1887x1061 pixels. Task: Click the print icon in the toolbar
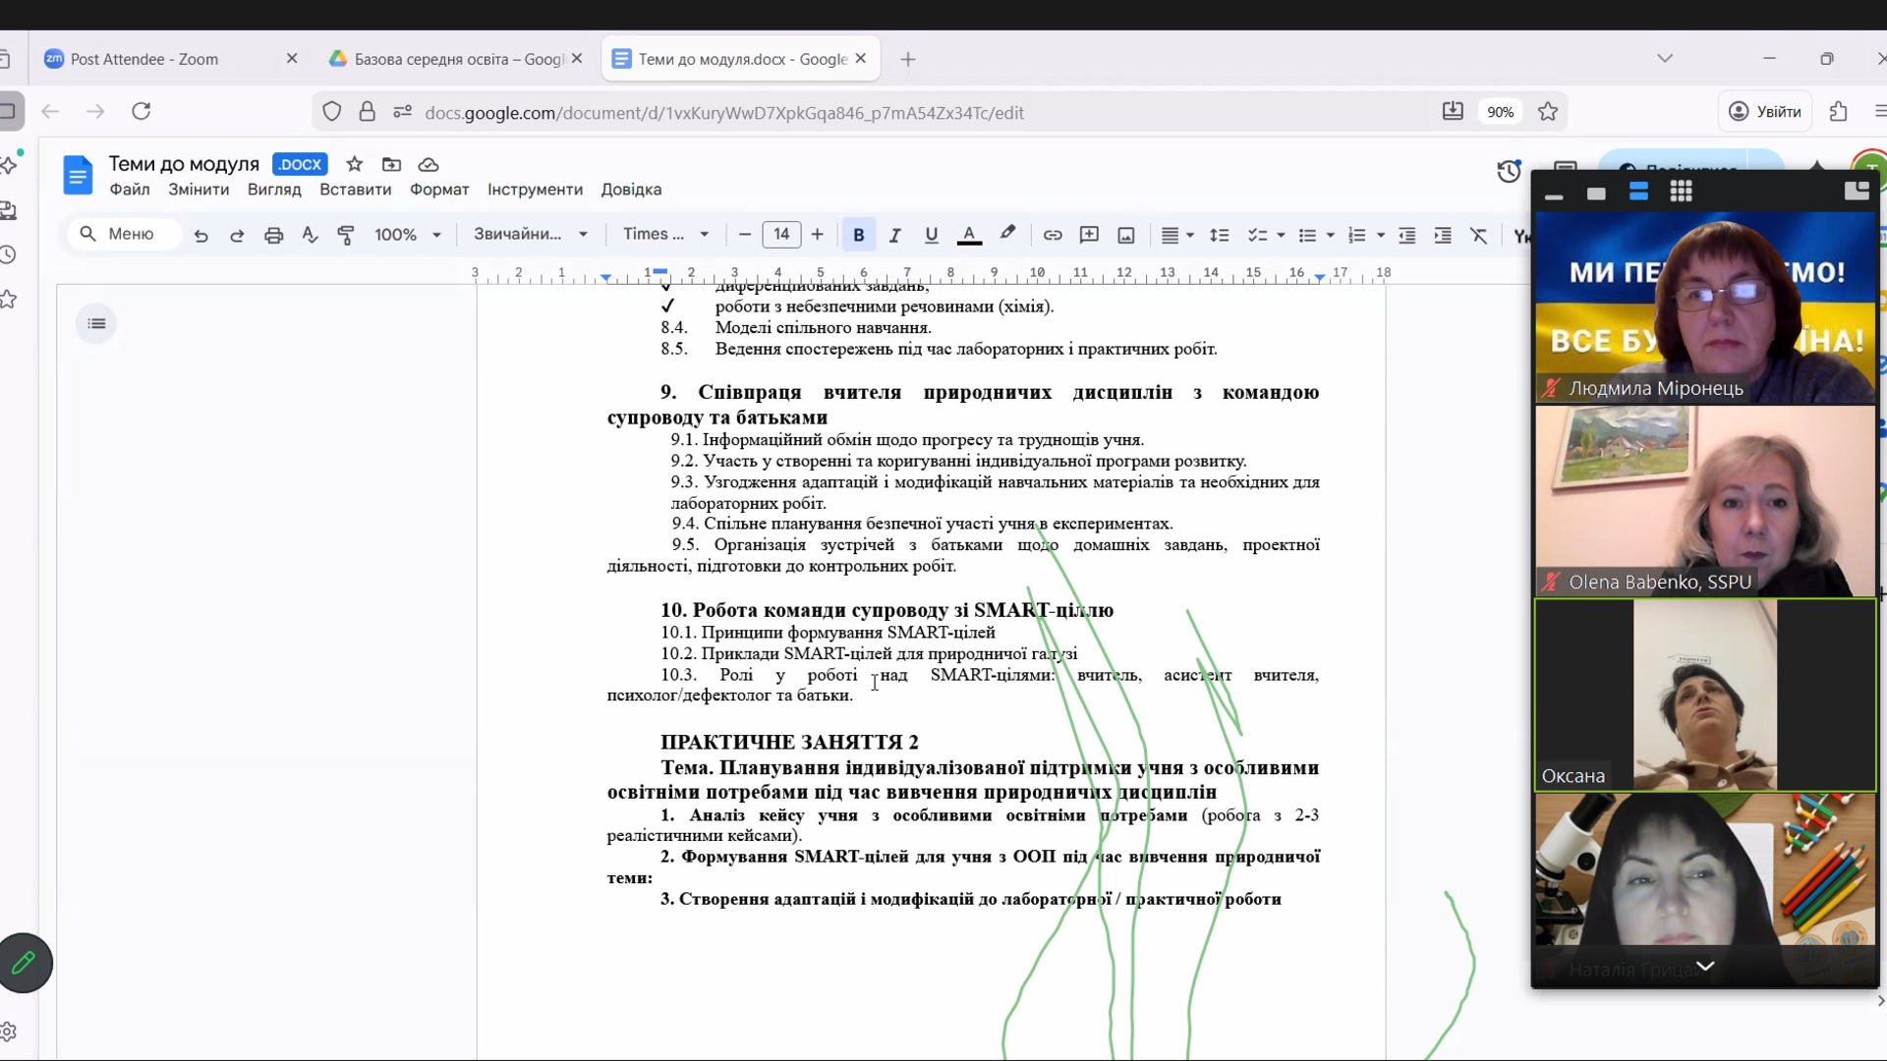(x=273, y=235)
